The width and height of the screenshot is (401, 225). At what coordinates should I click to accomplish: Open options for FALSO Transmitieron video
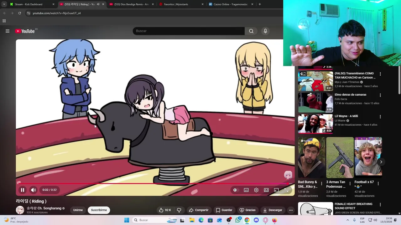pyautogui.click(x=380, y=74)
